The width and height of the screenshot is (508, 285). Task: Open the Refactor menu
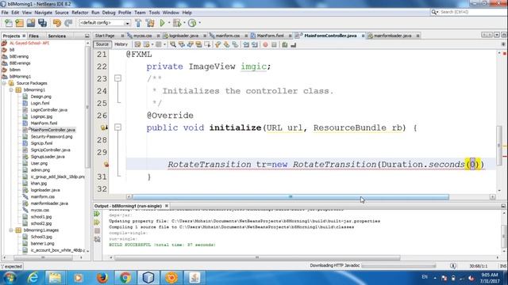coord(80,13)
